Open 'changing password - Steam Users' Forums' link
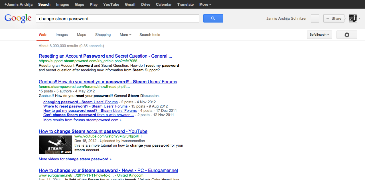This screenshot has width=365, height=180. 80,102
